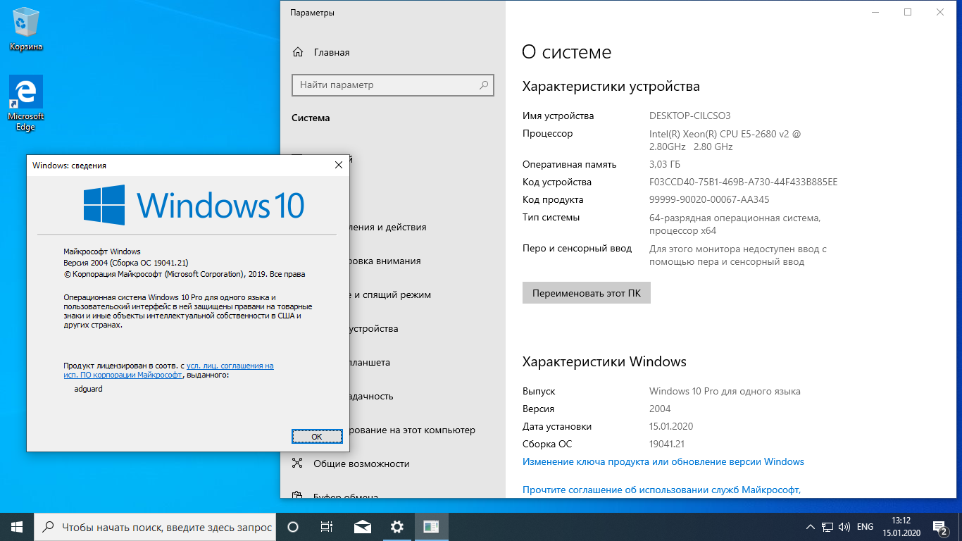This screenshot has height=541, width=962.
Task: Open Task View from taskbar
Action: coord(327,527)
